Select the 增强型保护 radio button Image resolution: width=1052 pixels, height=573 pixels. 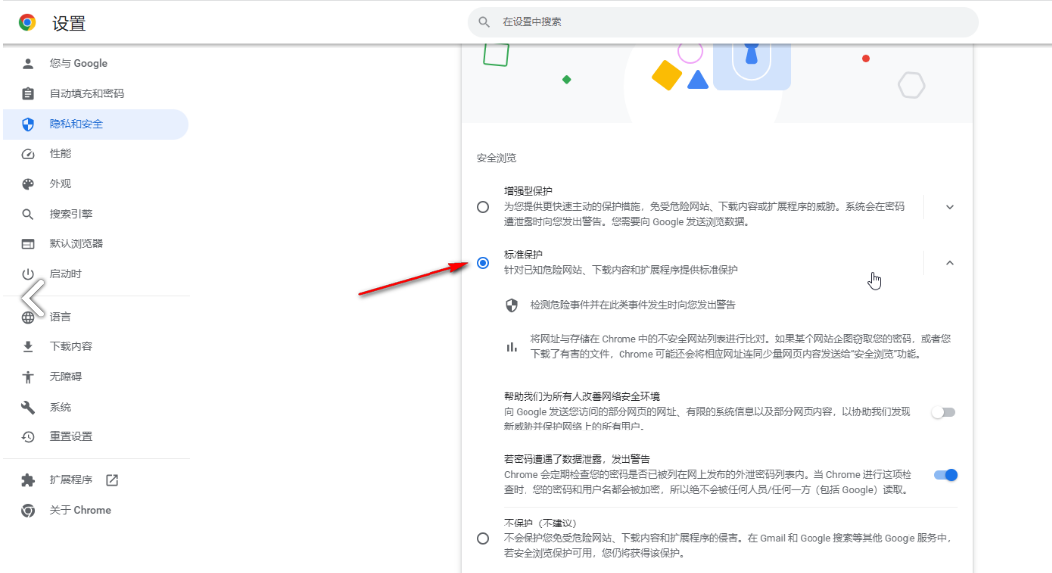tap(483, 207)
